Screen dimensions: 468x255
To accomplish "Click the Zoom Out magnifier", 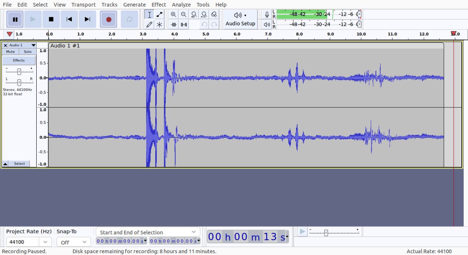I will [x=184, y=14].
